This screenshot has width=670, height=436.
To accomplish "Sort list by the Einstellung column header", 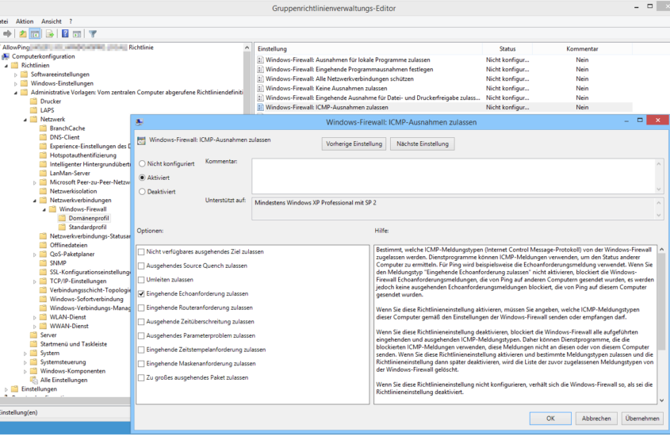I will (x=370, y=48).
